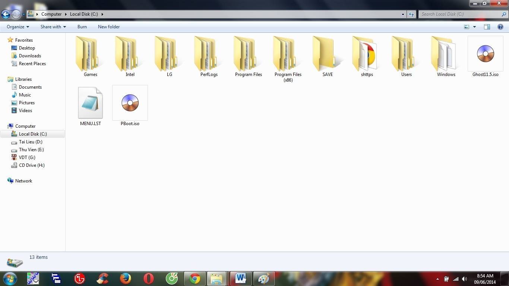Select the shttps folder with Chrome icon
Viewport: 509px width, 286px height.
point(367,57)
